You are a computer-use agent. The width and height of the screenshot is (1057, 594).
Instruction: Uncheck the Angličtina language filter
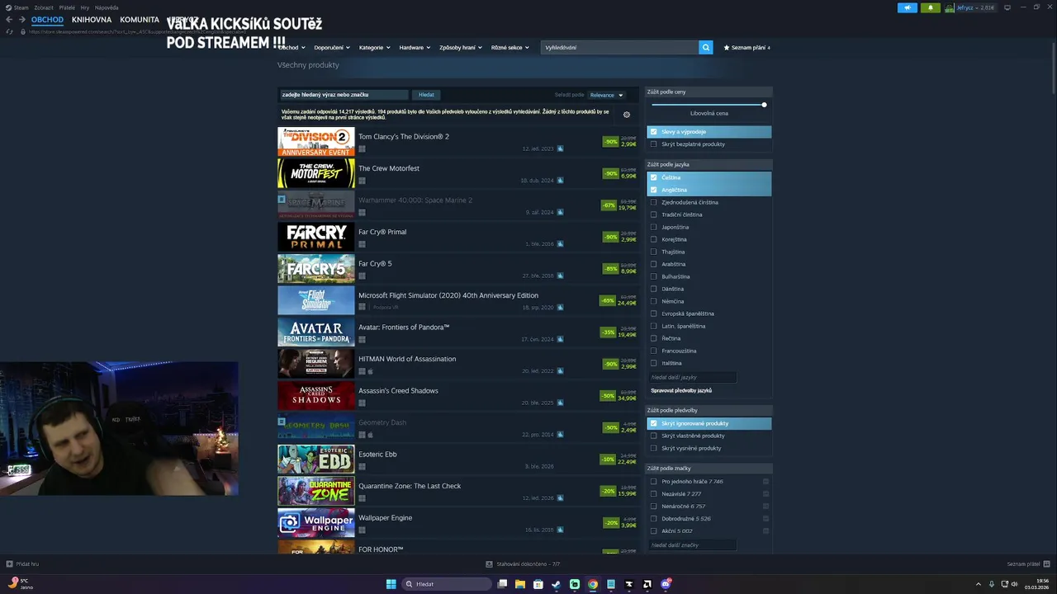coord(653,190)
